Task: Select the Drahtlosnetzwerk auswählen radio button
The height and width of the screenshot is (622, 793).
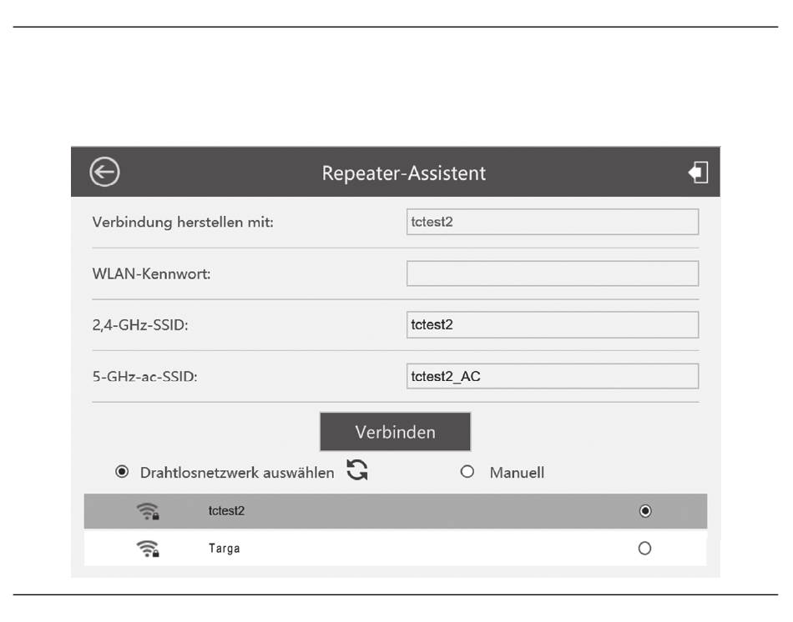Action: click(x=122, y=472)
